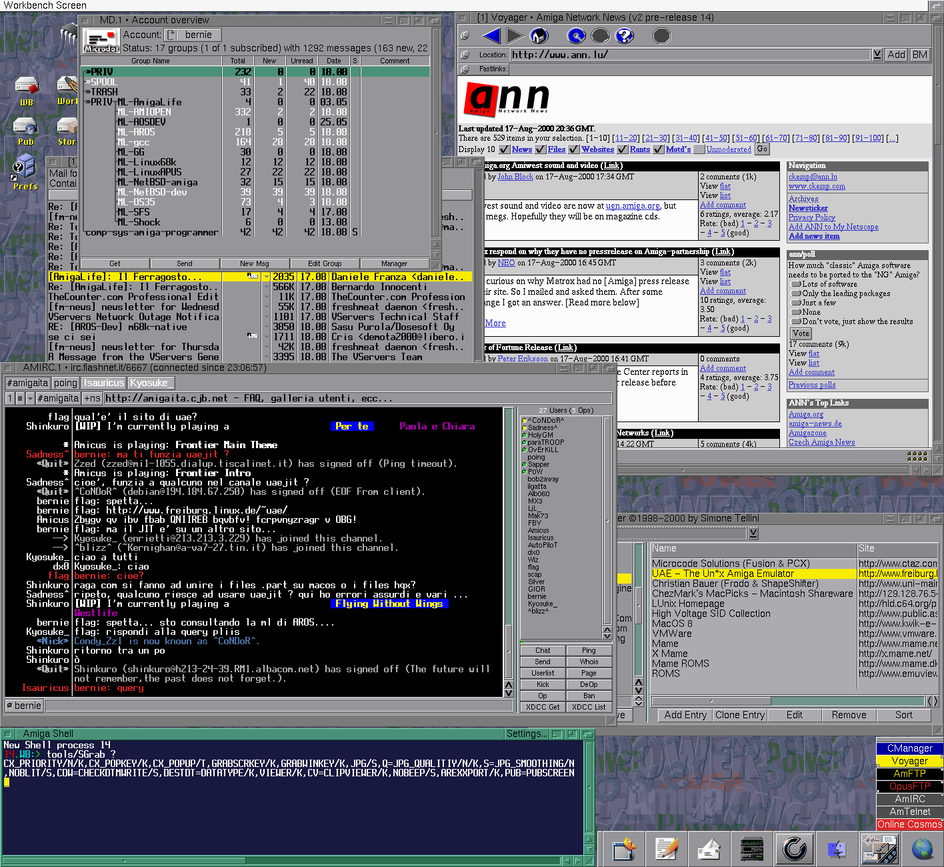Open the AmIRC channel selector dropdown arrow
This screenshot has height=867, width=944.
pos(30,398)
